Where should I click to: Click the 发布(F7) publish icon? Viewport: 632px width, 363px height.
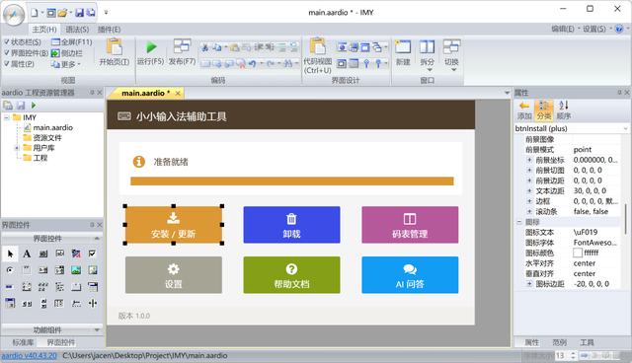(x=182, y=46)
